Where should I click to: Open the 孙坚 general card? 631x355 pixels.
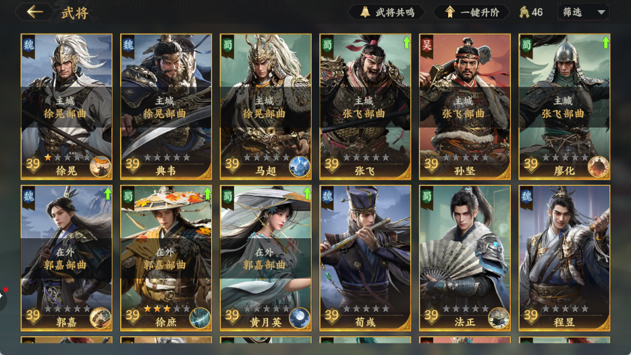[x=465, y=107]
